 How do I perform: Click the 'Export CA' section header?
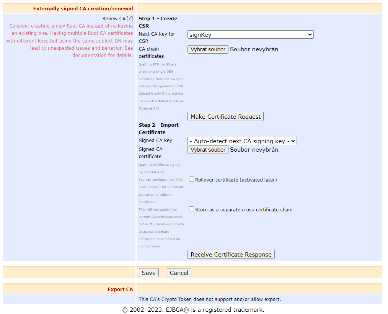pos(120,289)
